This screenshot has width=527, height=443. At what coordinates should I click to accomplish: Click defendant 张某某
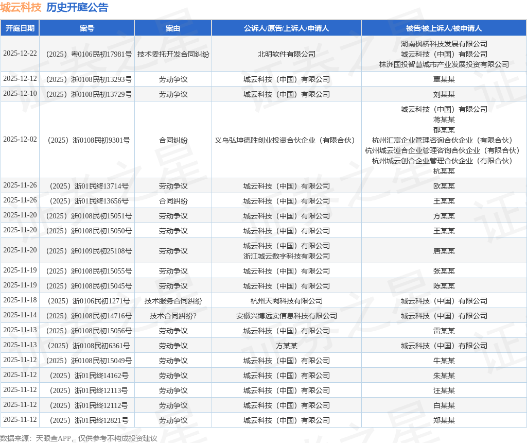444,271
